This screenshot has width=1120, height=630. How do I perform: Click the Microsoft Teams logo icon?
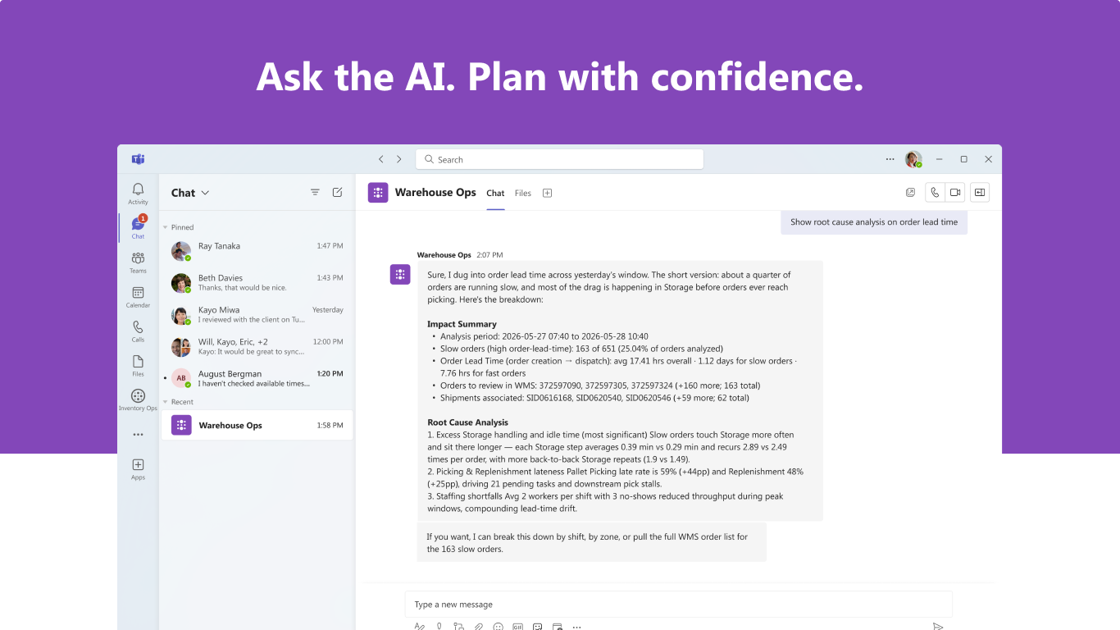pos(138,159)
